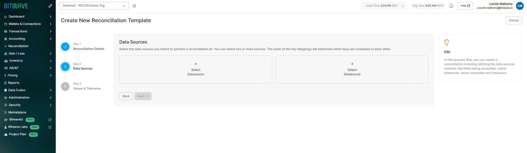527x153 pixels.
Task: Expand the Administration chevron
Action: tap(51, 98)
